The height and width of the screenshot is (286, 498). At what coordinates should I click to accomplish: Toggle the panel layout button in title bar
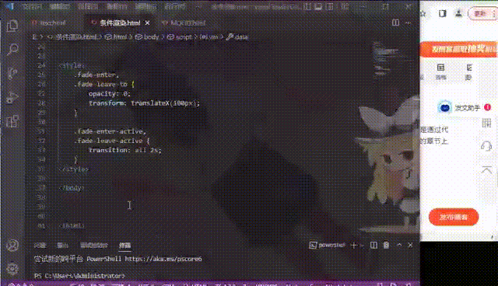point(318,6)
